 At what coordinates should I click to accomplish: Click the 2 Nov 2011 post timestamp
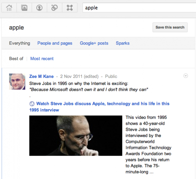[x=79, y=77]
